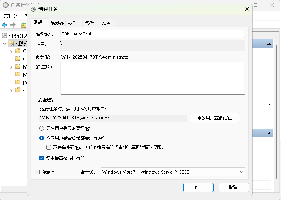The height and width of the screenshot is (200, 281).
Task: Click the 更改用户或组 button
Action: pos(215,118)
